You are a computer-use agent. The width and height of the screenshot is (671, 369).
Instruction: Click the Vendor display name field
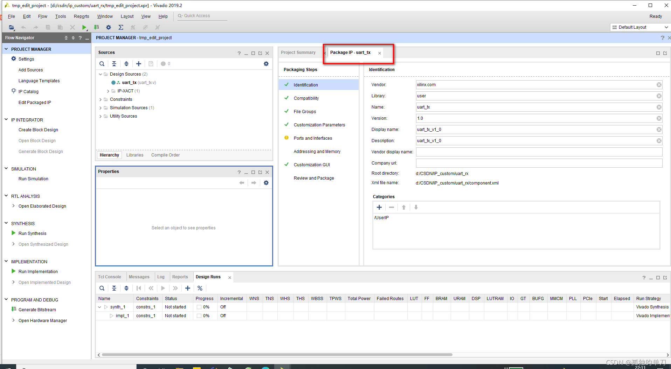tap(539, 152)
